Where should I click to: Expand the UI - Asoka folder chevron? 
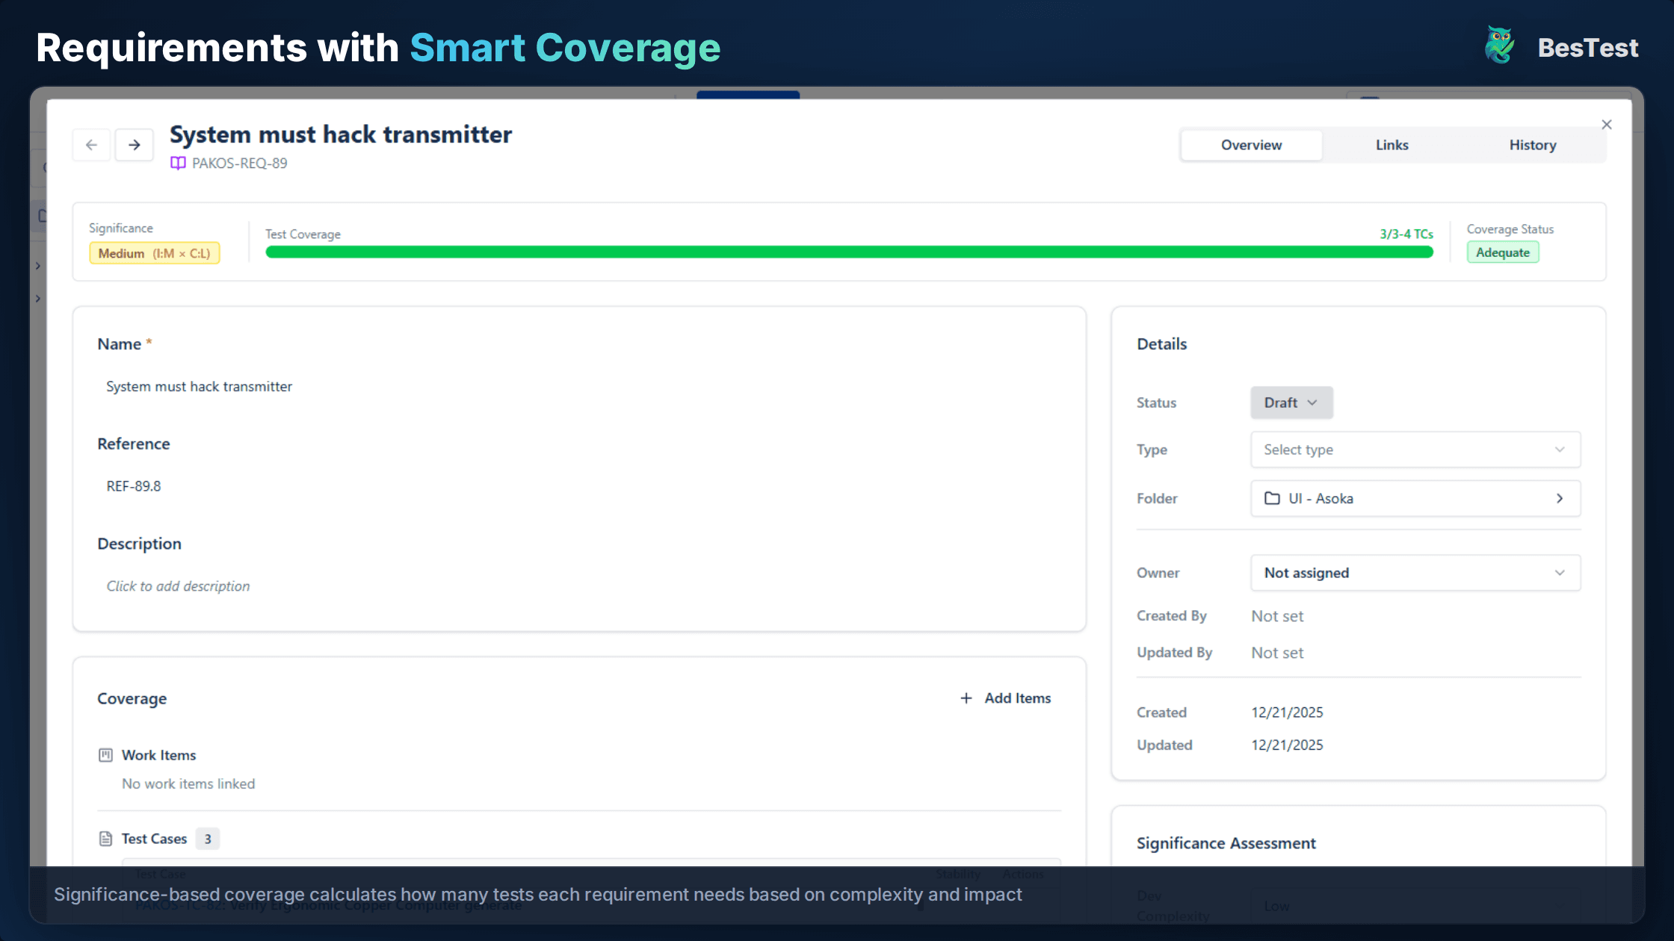pos(1560,498)
